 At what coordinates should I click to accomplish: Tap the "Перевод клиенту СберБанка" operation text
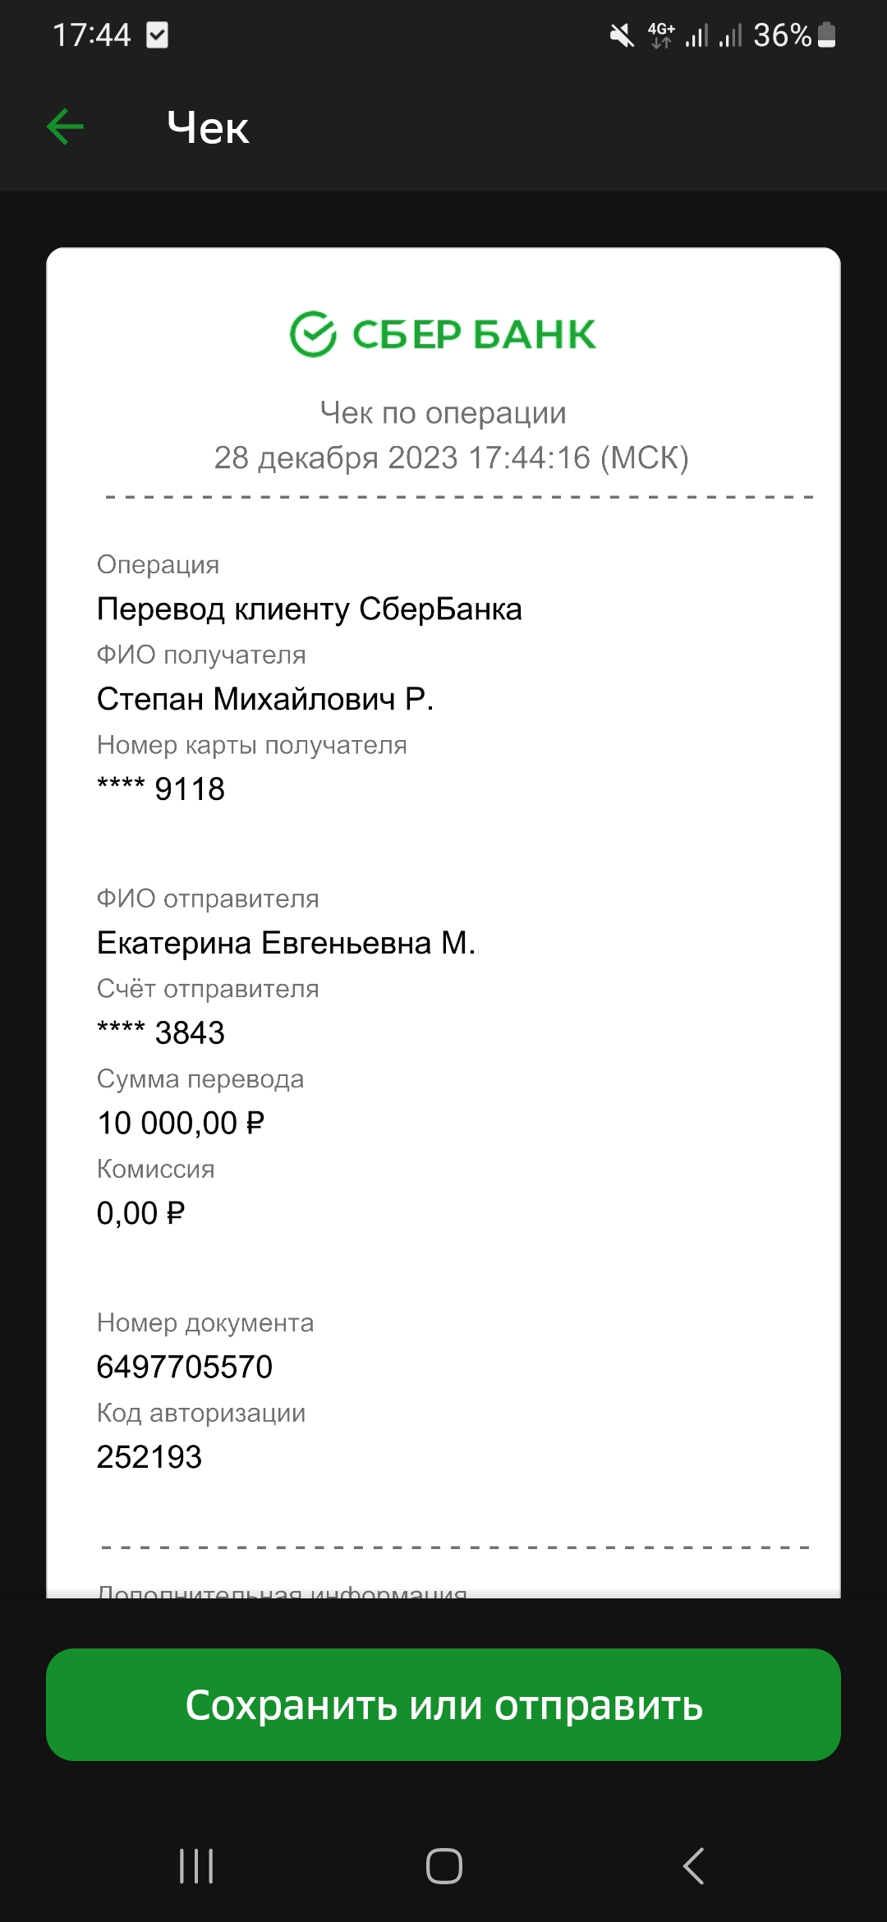309,609
